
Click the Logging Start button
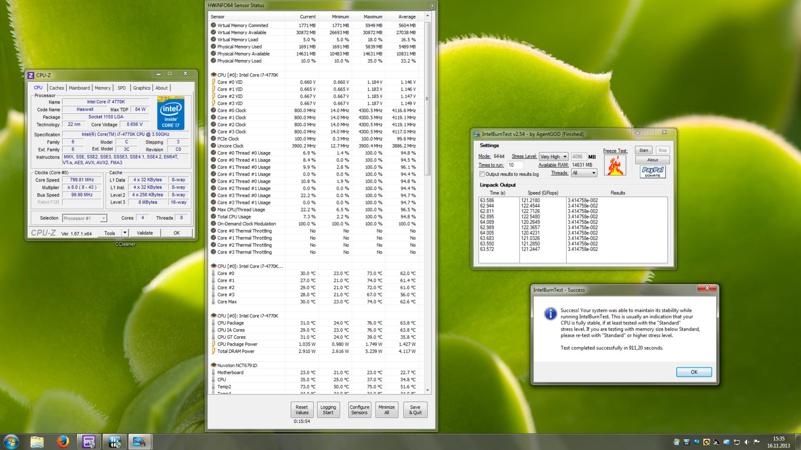[x=328, y=410]
